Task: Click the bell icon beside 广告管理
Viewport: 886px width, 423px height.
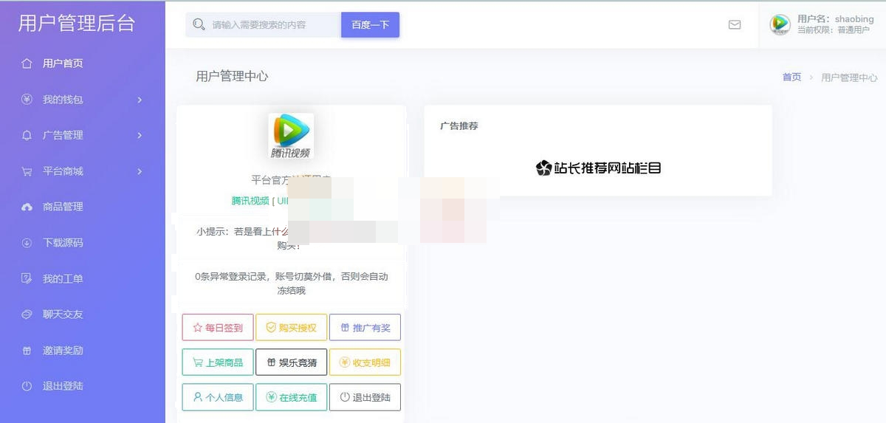Action: point(27,135)
